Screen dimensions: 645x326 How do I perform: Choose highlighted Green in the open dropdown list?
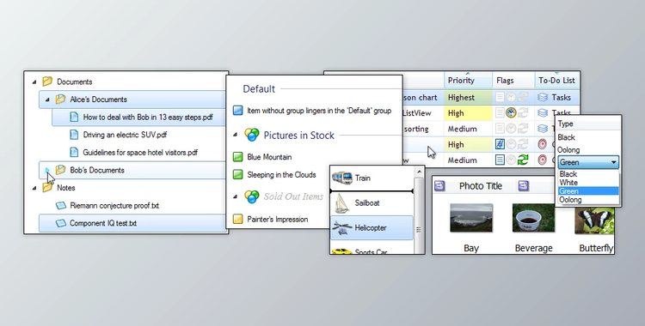click(x=588, y=191)
